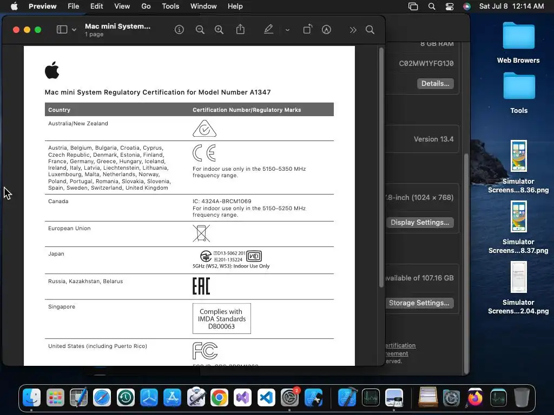
Task: Click serial number C02MW1YFG1J0 text
Action: 426,64
